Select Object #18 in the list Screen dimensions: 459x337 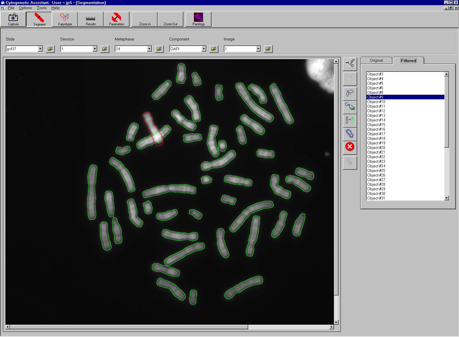tap(405, 138)
